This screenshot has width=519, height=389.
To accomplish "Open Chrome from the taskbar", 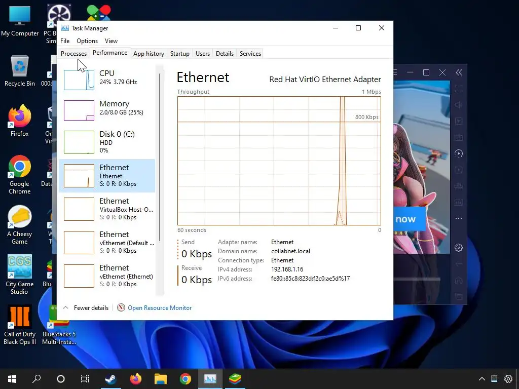I will (186, 379).
